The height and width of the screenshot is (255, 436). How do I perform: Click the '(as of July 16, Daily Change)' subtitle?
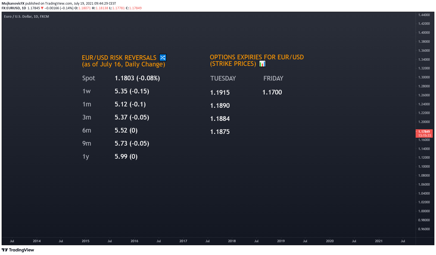(x=124, y=64)
